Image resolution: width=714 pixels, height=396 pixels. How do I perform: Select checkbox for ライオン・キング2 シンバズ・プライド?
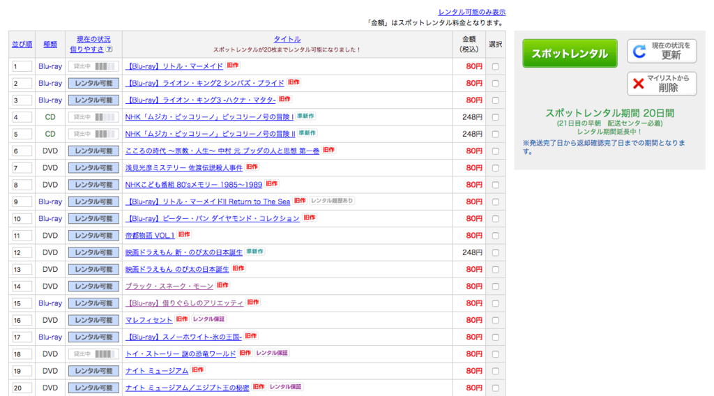(x=496, y=83)
